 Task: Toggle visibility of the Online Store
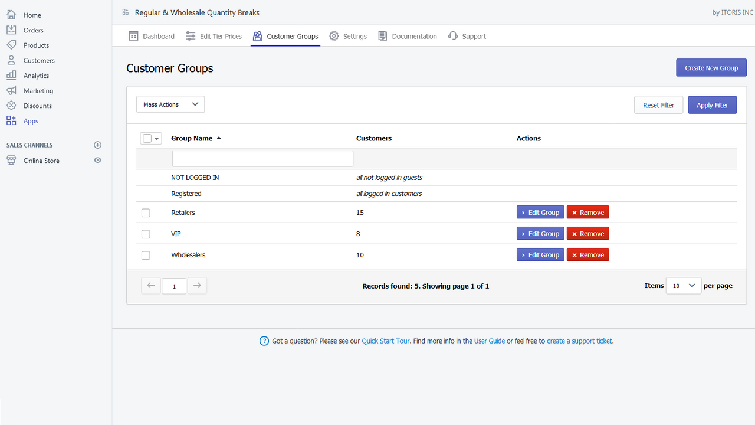(x=97, y=160)
